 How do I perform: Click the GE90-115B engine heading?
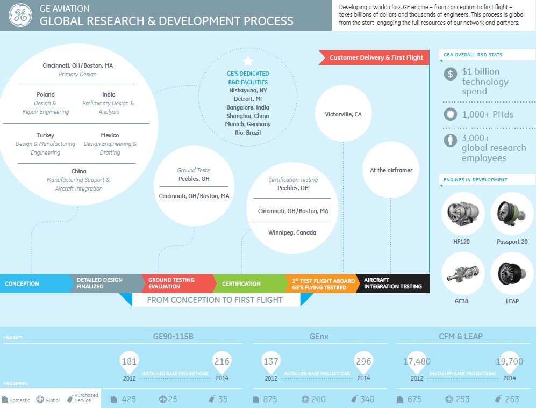tap(173, 336)
